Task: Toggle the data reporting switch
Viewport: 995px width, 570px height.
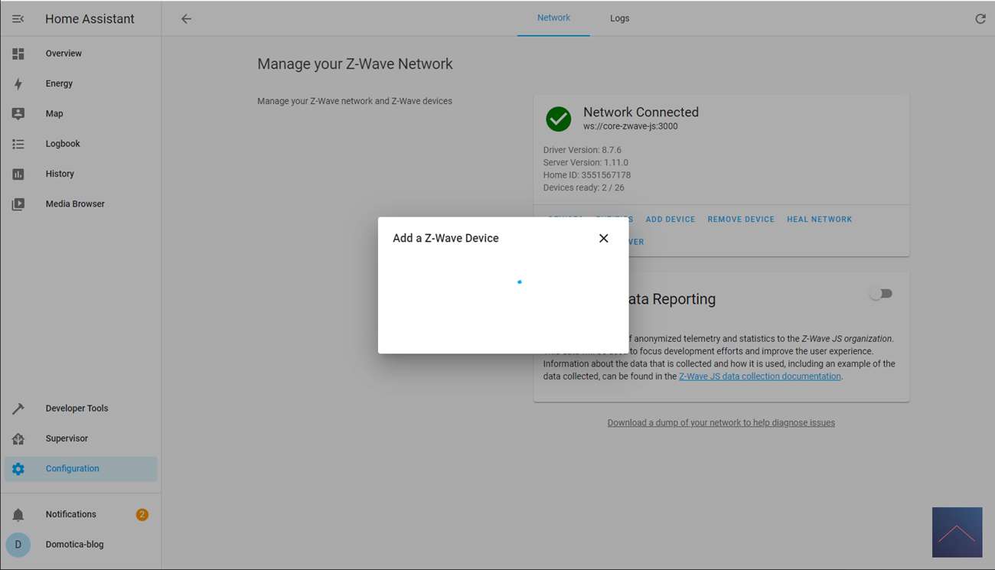Action: (x=880, y=294)
